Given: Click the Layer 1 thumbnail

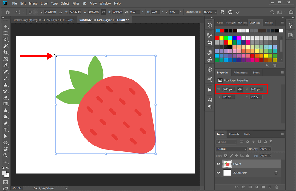Looking at the screenshot, I should point(227,164).
